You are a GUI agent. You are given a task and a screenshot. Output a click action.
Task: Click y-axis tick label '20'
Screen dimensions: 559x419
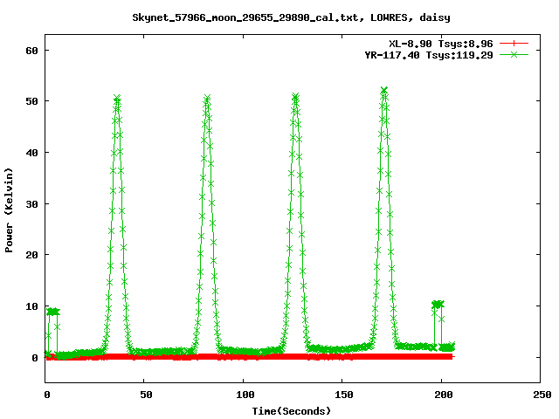coord(31,255)
